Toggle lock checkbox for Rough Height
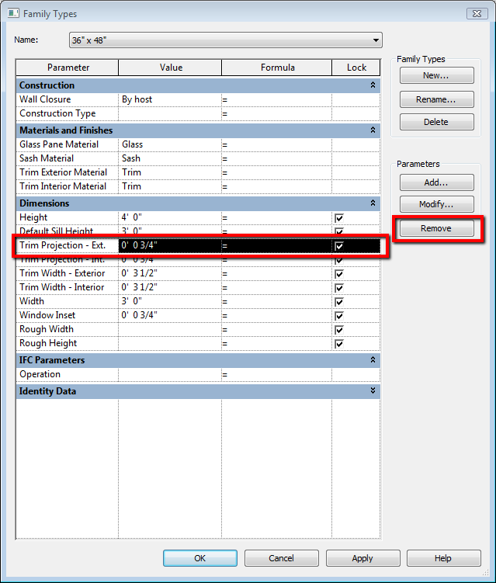Viewport: 496px width, 583px height. coord(339,344)
